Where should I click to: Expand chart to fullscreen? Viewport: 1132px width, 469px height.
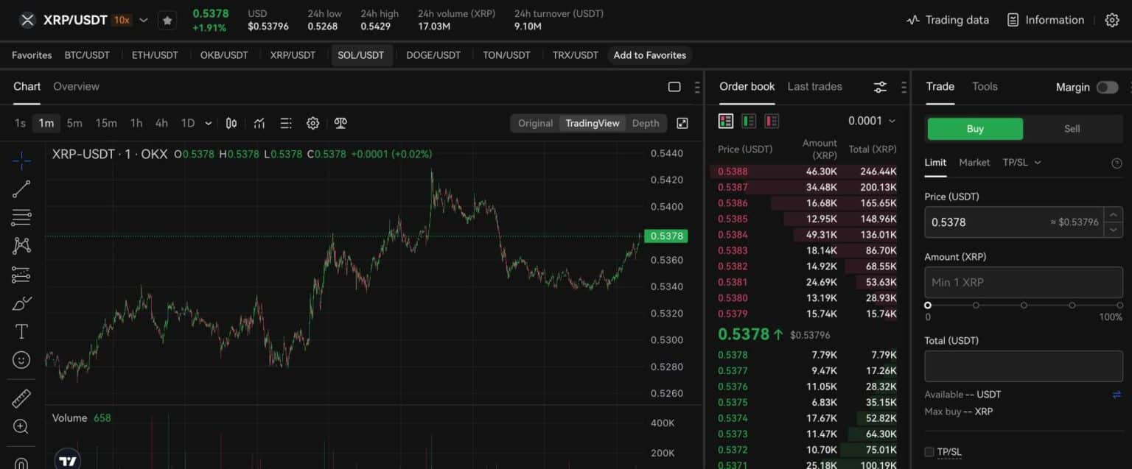tap(682, 123)
